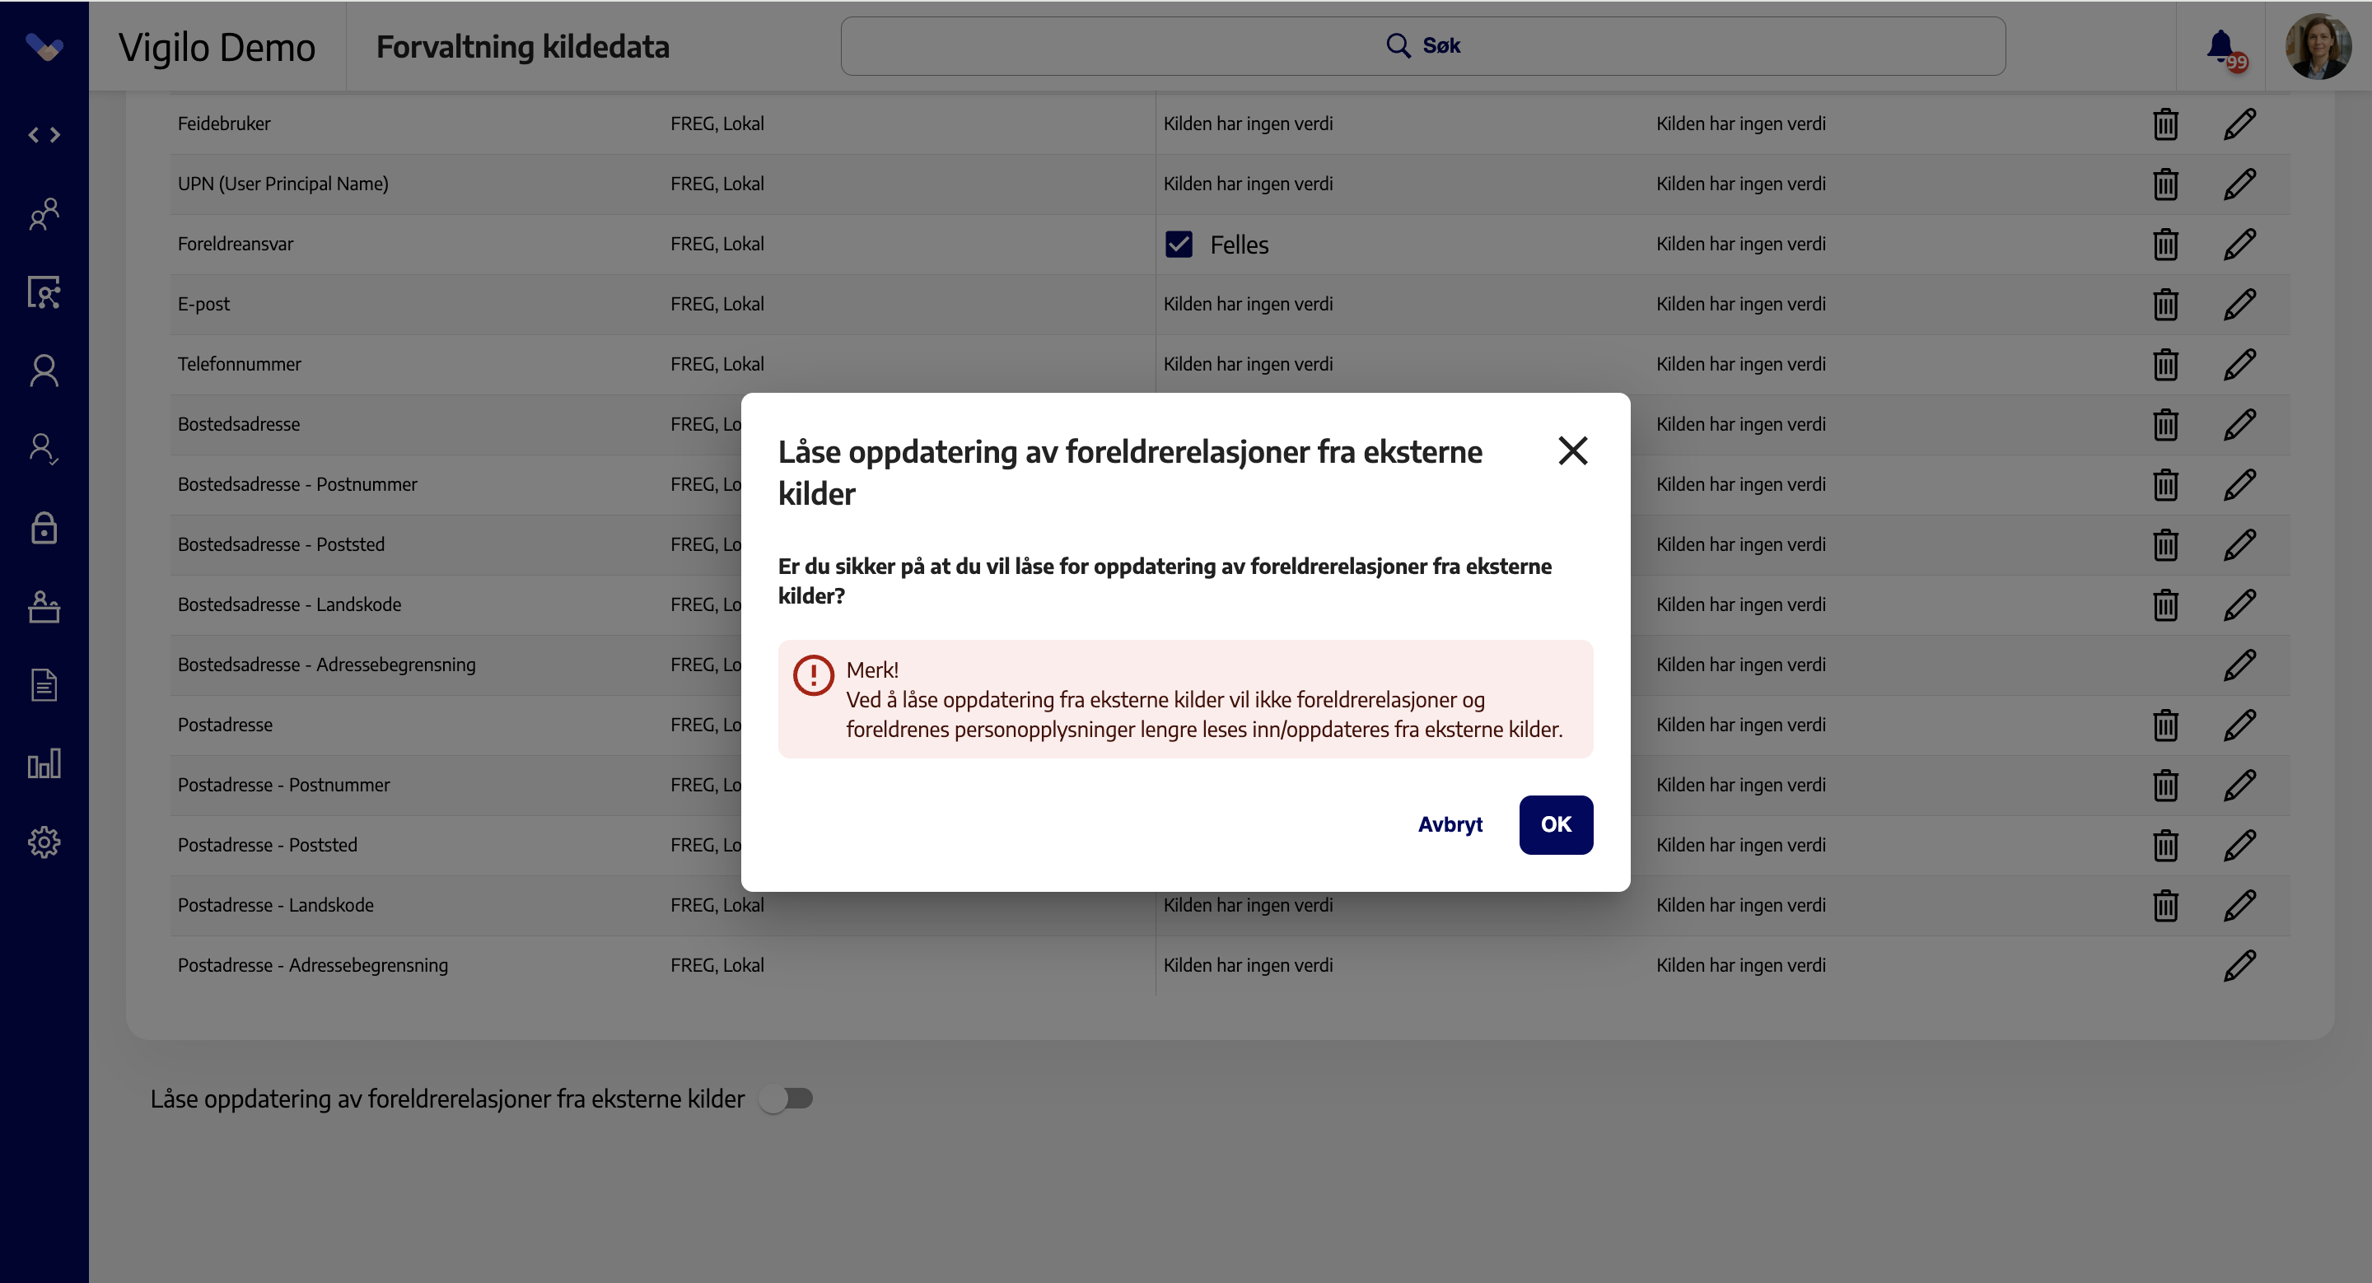
Task: Delete the E-post row
Action: click(x=2166, y=304)
